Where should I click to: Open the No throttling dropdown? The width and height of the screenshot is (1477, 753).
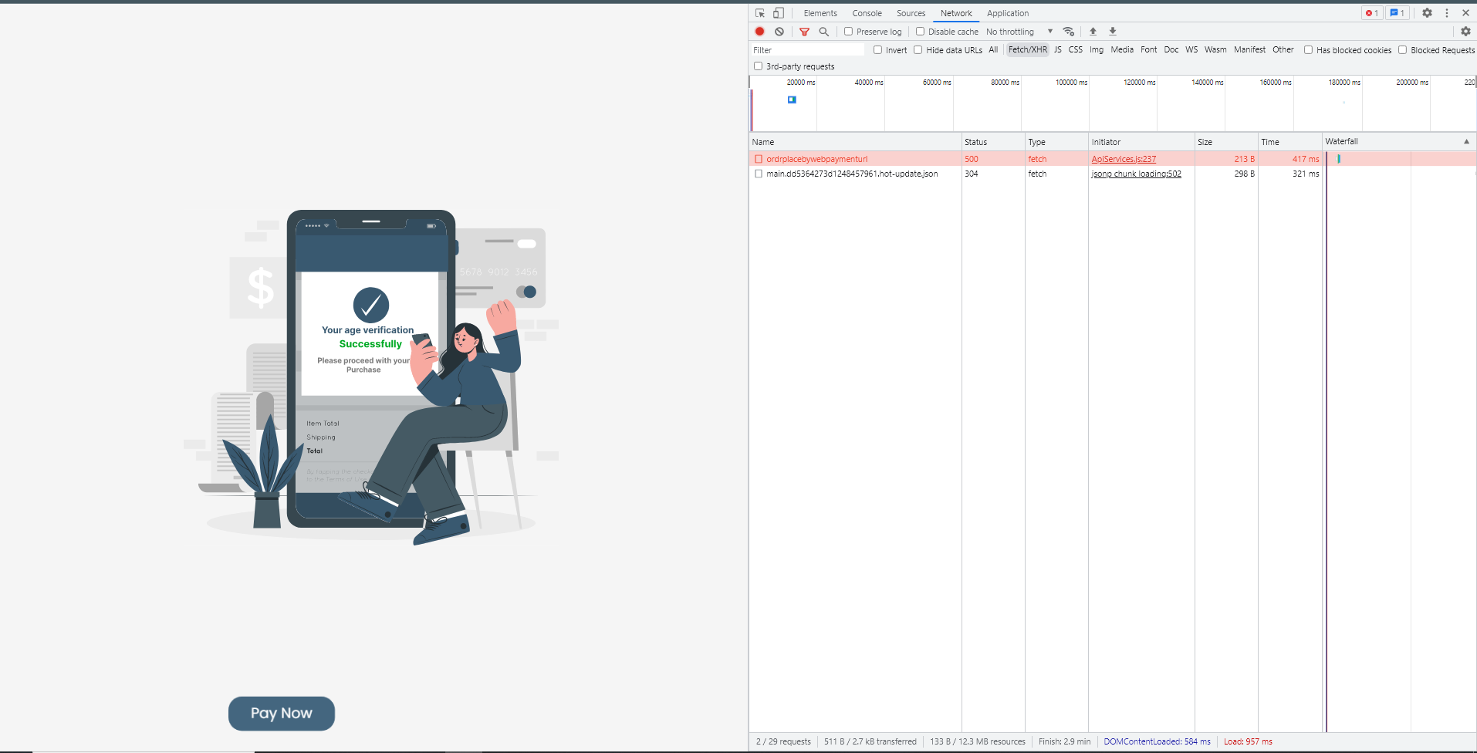(x=1019, y=32)
